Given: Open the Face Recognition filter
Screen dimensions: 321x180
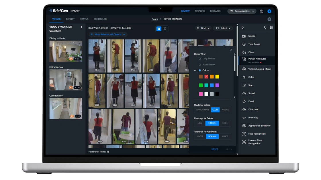Looking at the screenshot, I should 257,134.
